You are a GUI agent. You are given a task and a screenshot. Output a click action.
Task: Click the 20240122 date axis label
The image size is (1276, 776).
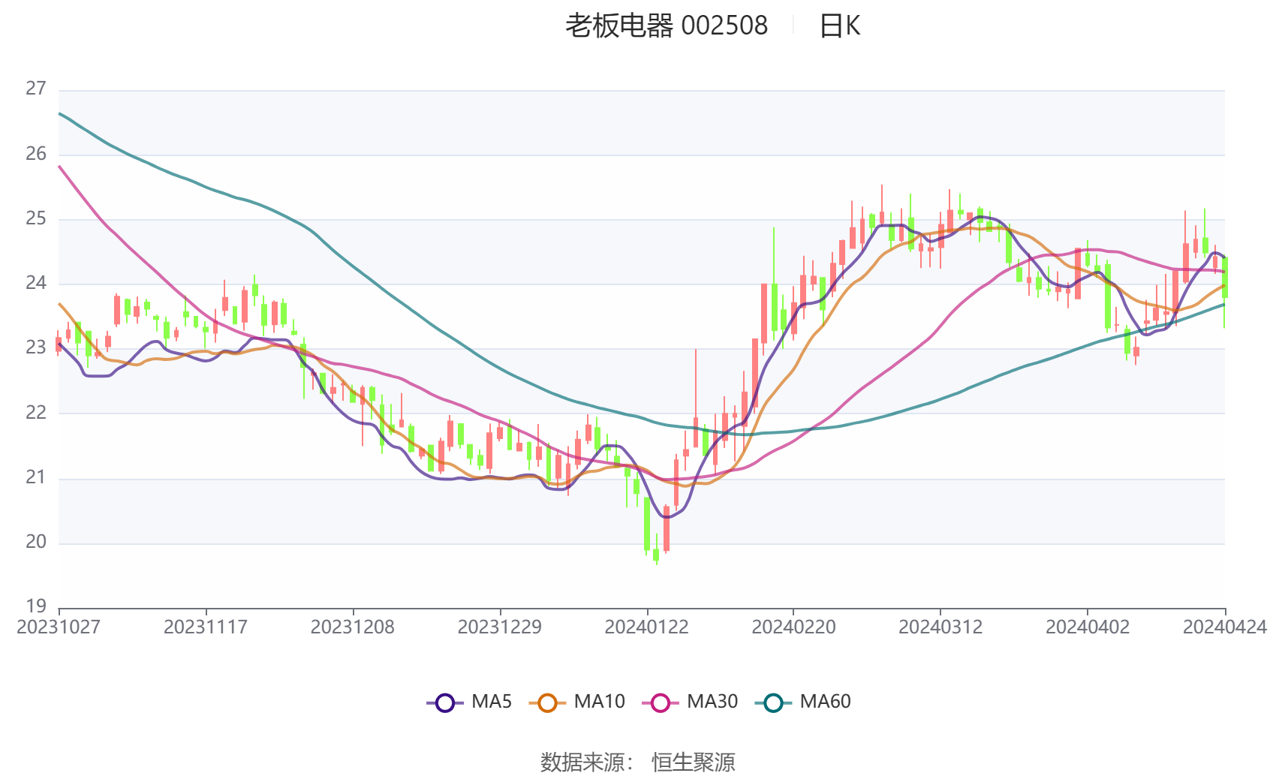click(646, 627)
